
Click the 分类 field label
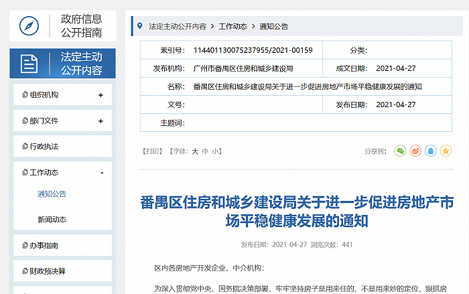pos(358,50)
